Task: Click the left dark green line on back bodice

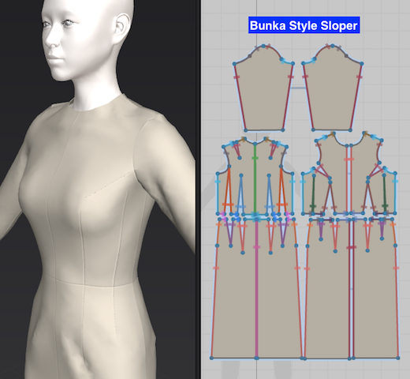Action: point(313,193)
